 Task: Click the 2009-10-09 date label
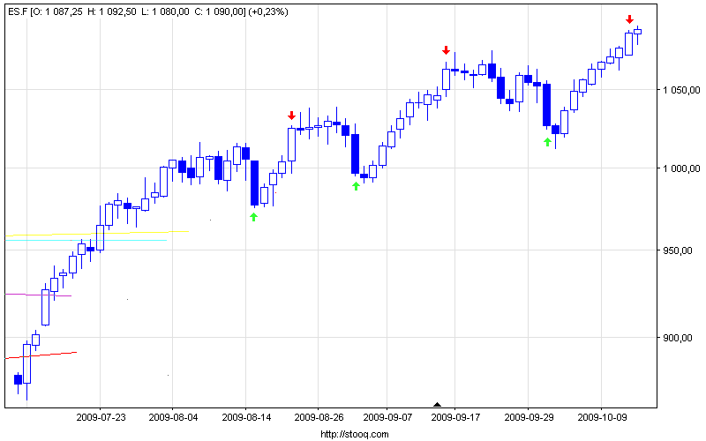(602, 417)
